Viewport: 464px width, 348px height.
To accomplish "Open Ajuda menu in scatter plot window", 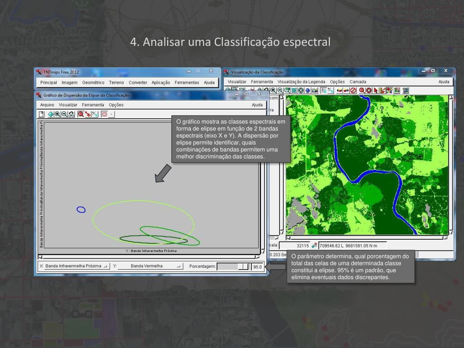I will [x=257, y=105].
